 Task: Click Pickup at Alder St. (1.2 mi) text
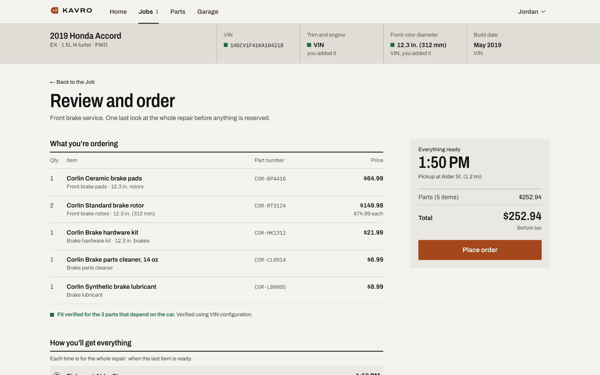(450, 177)
